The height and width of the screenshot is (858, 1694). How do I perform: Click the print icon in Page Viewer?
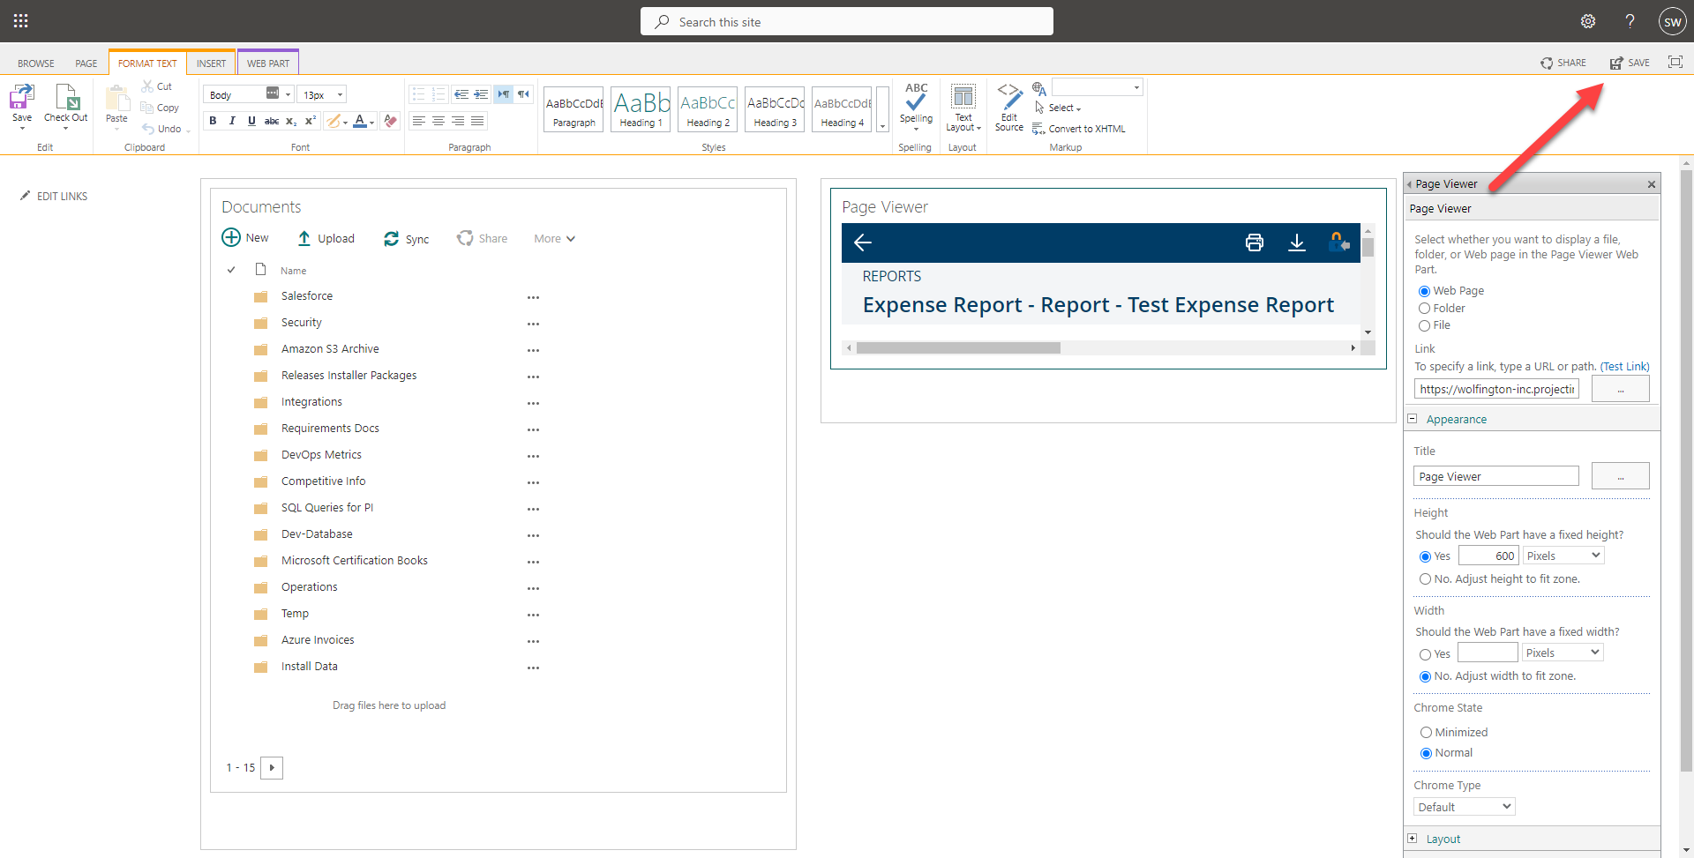[x=1254, y=242]
